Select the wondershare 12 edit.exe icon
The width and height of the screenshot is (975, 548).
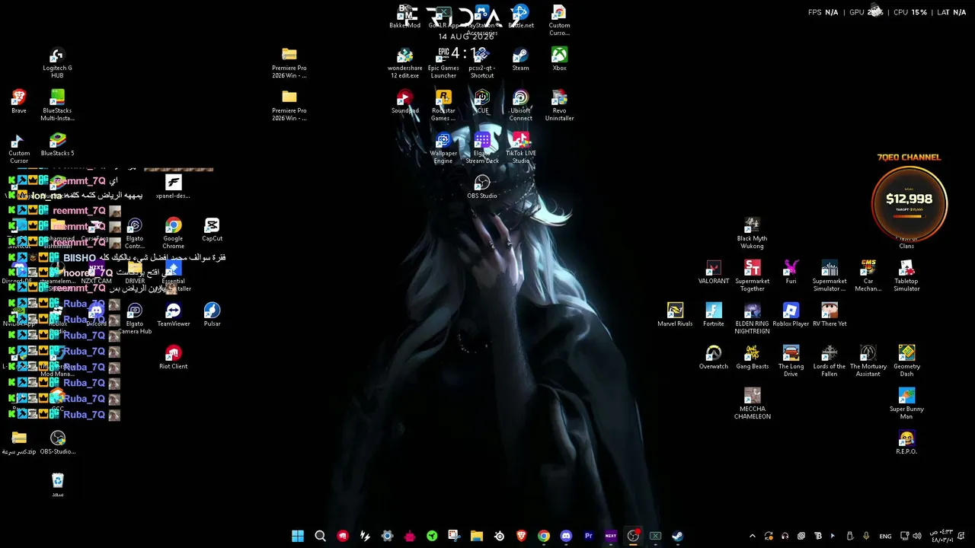404,63
